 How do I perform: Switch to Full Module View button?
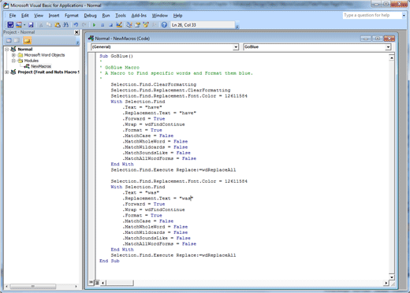(x=96, y=283)
